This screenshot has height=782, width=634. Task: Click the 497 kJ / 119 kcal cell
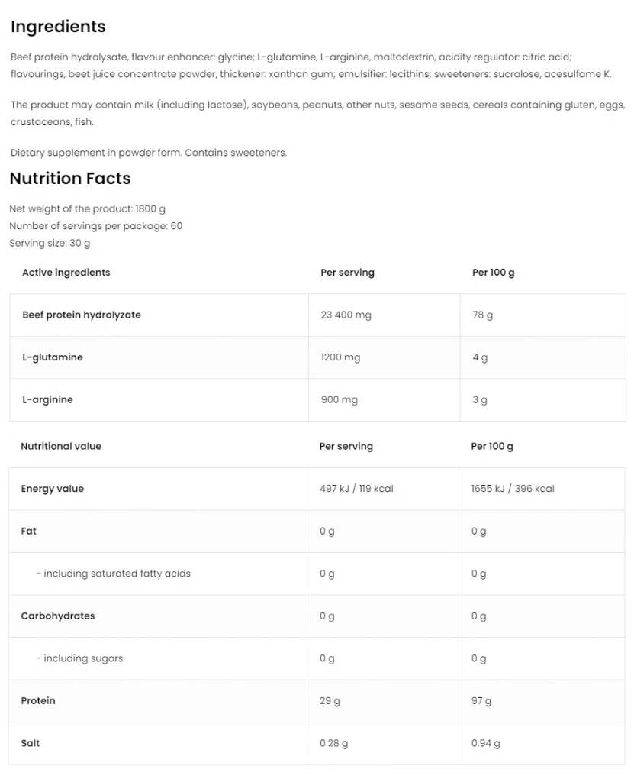coord(356,489)
